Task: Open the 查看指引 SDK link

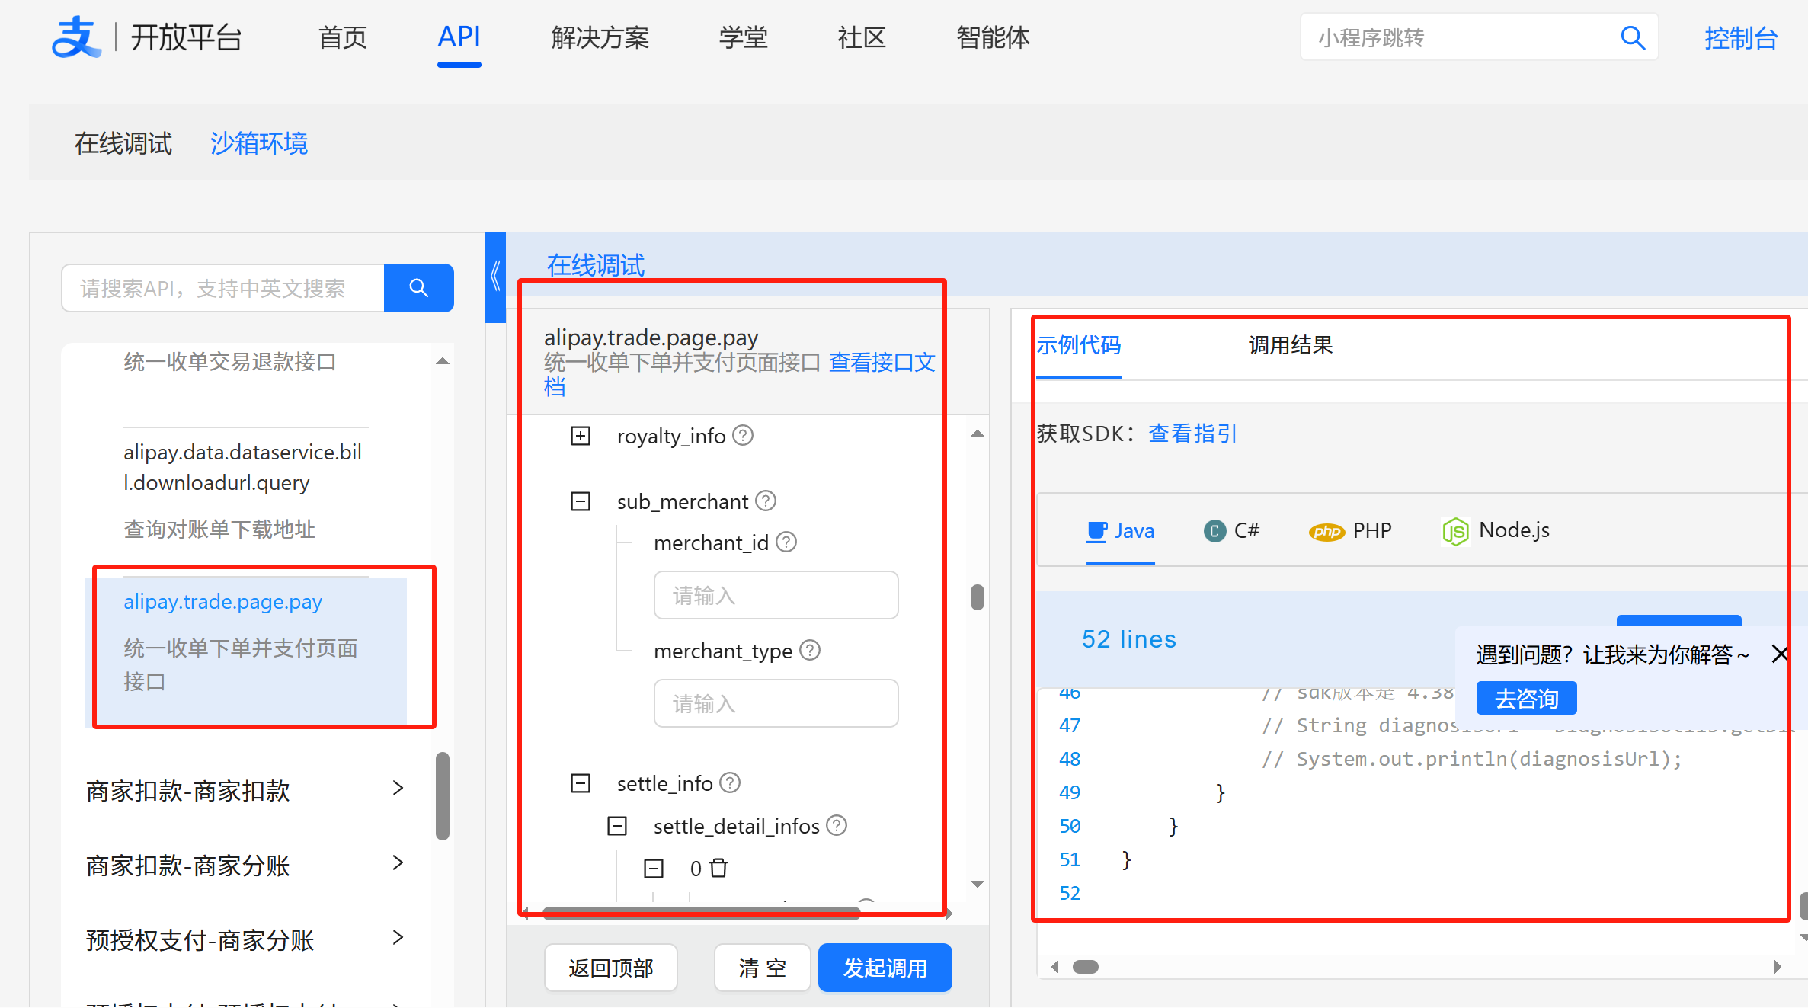Action: [x=1192, y=434]
